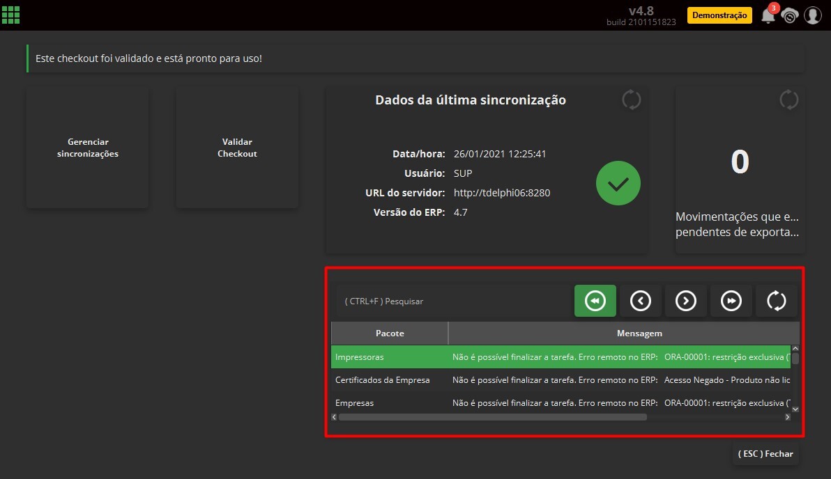Go to previous page of messages
Viewport: 831px width, 479px height.
point(640,301)
